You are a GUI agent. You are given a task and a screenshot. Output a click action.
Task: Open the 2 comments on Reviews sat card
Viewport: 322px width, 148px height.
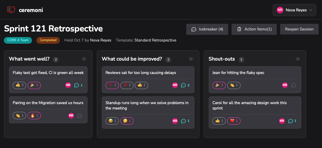click(x=185, y=85)
